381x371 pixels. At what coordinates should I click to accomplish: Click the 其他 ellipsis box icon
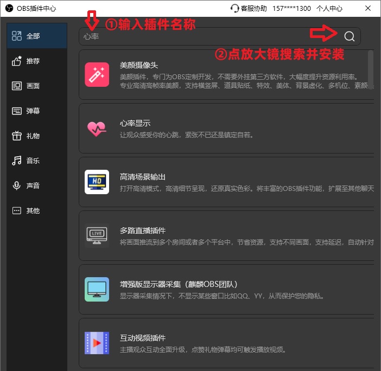pyautogui.click(x=16, y=210)
